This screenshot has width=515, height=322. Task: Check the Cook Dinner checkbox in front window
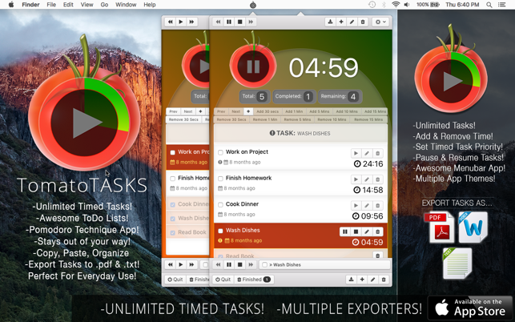[220, 204]
